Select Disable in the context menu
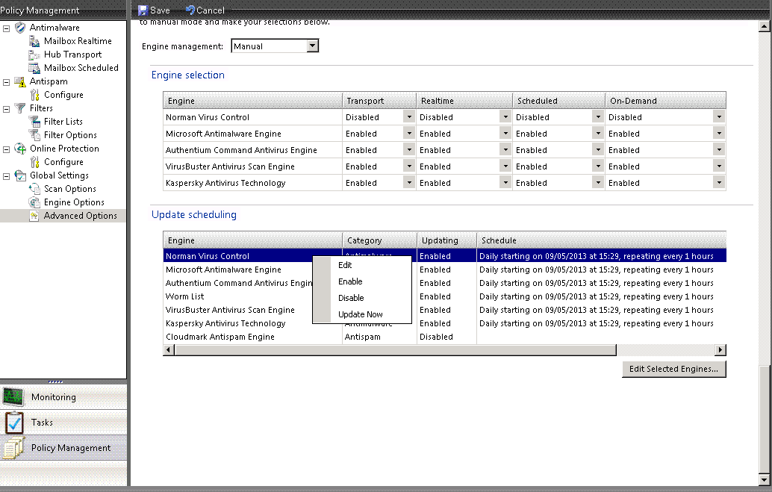This screenshot has height=492, width=772. (x=351, y=298)
